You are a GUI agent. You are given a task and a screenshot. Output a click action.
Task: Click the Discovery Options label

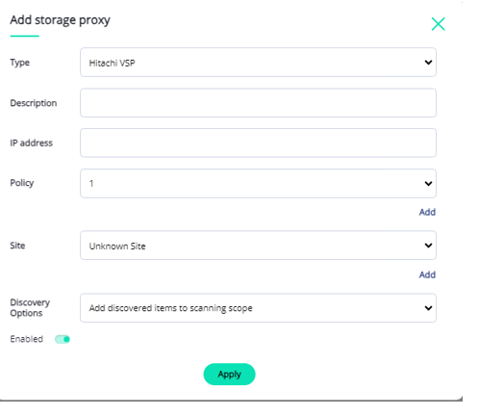click(x=30, y=308)
